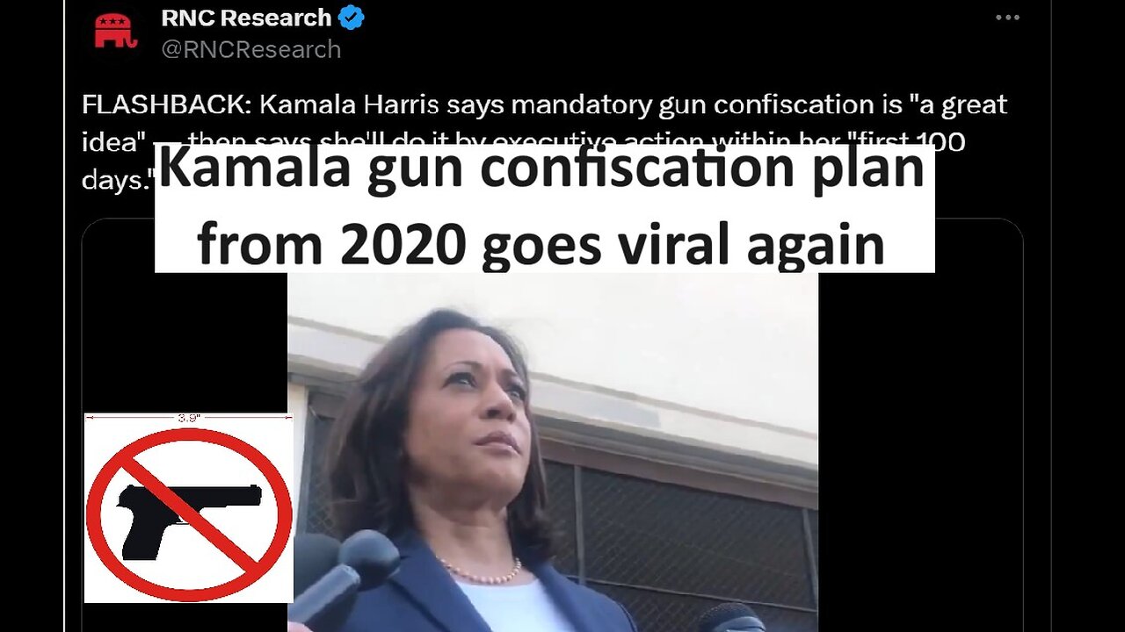Screen dimensions: 1125x632
Task: Click the no-guns prohibition sign image
Action: point(189,508)
